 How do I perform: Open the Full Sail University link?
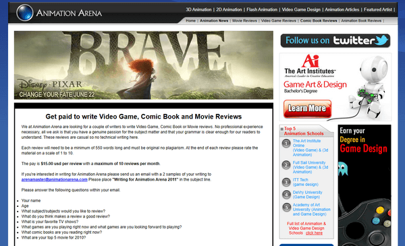(x=310, y=167)
